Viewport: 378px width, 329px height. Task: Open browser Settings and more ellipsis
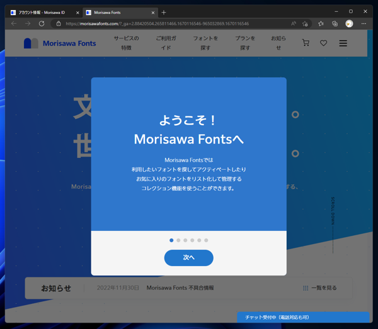tap(364, 23)
